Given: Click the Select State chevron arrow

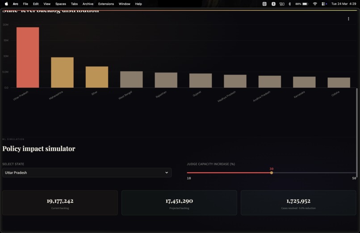Looking at the screenshot, I should (x=167, y=172).
